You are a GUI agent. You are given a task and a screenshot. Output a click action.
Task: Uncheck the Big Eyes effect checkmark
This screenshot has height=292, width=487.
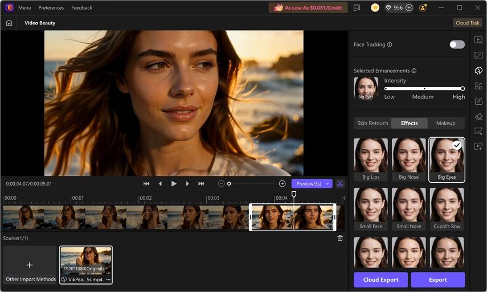pyautogui.click(x=457, y=145)
